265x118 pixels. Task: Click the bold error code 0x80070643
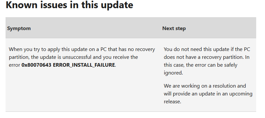36,65
